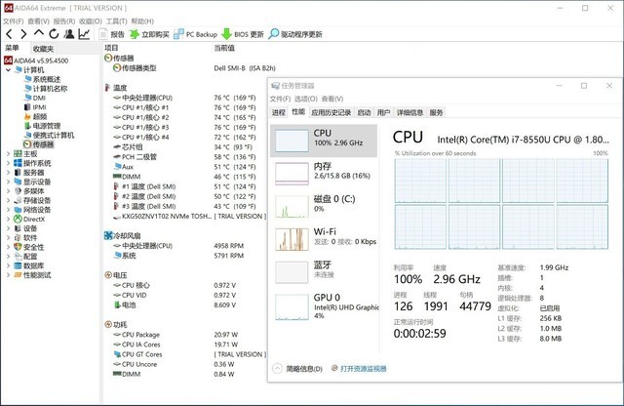
Task: Expand the 服务器 tree node
Action: click(8, 173)
